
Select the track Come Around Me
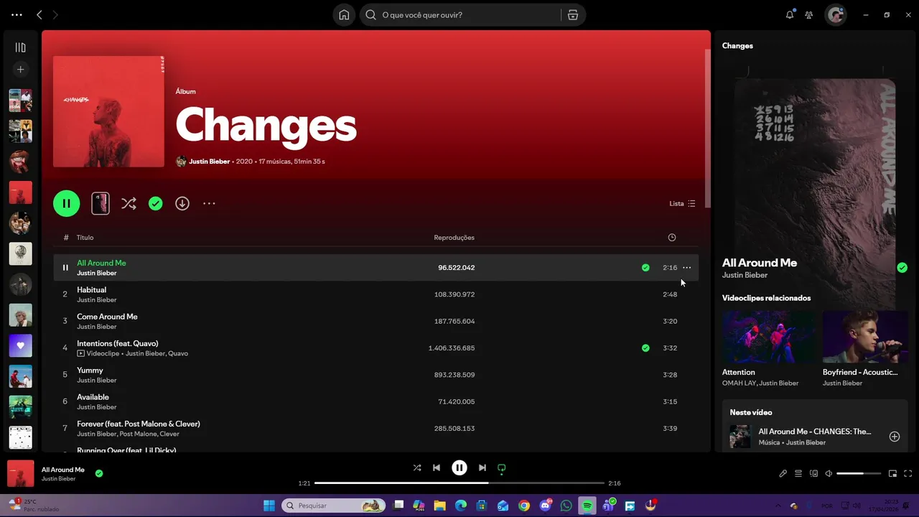coord(107,317)
